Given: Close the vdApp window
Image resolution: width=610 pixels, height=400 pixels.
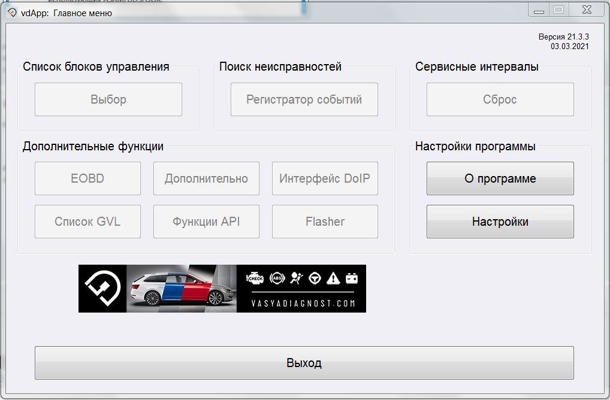Looking at the screenshot, I should 587,10.
